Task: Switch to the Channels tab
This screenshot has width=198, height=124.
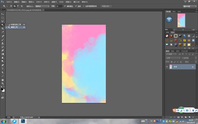Action: tap(173, 51)
